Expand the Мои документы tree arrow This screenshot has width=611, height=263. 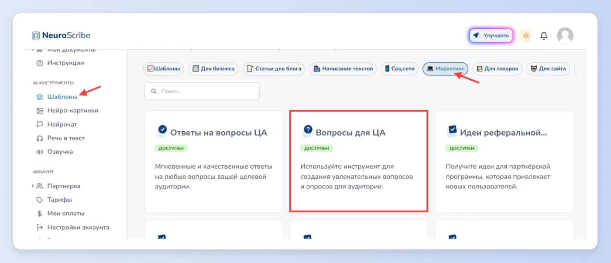[x=33, y=50]
